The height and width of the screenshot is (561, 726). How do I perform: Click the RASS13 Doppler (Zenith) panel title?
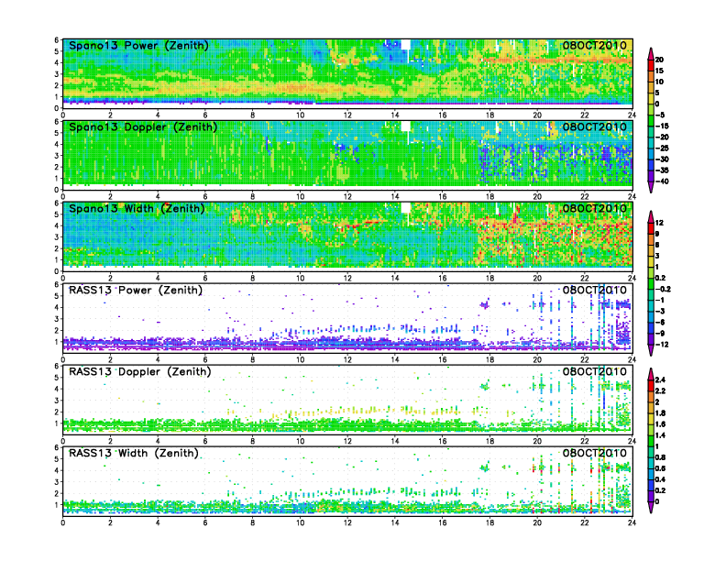click(140, 371)
